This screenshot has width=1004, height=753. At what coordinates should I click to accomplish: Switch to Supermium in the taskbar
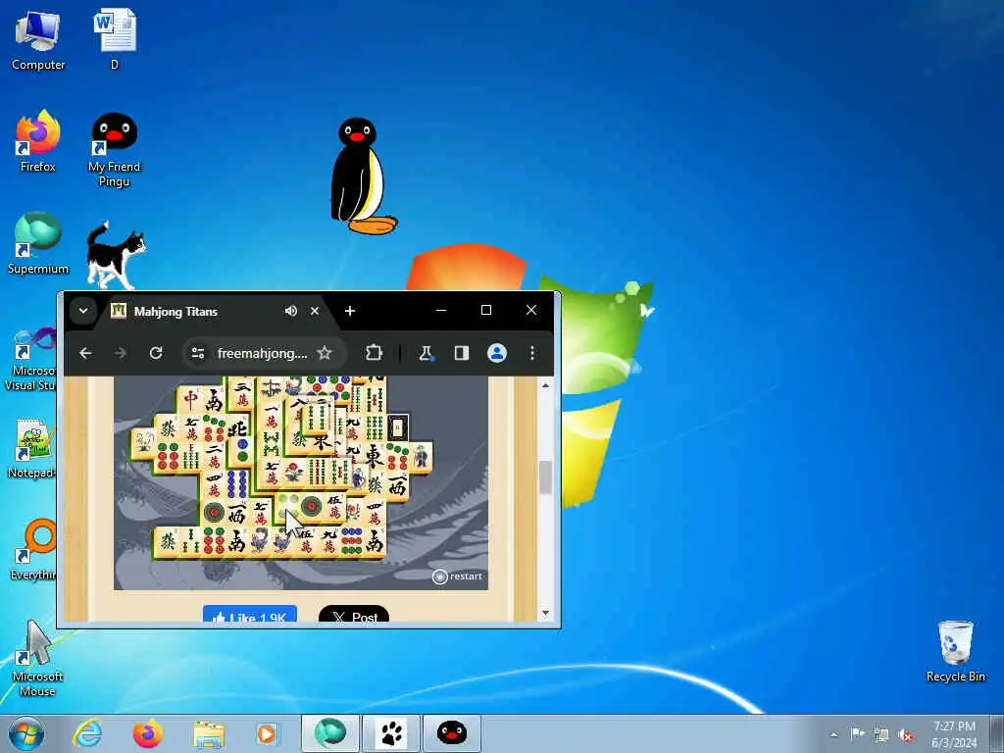tap(330, 733)
